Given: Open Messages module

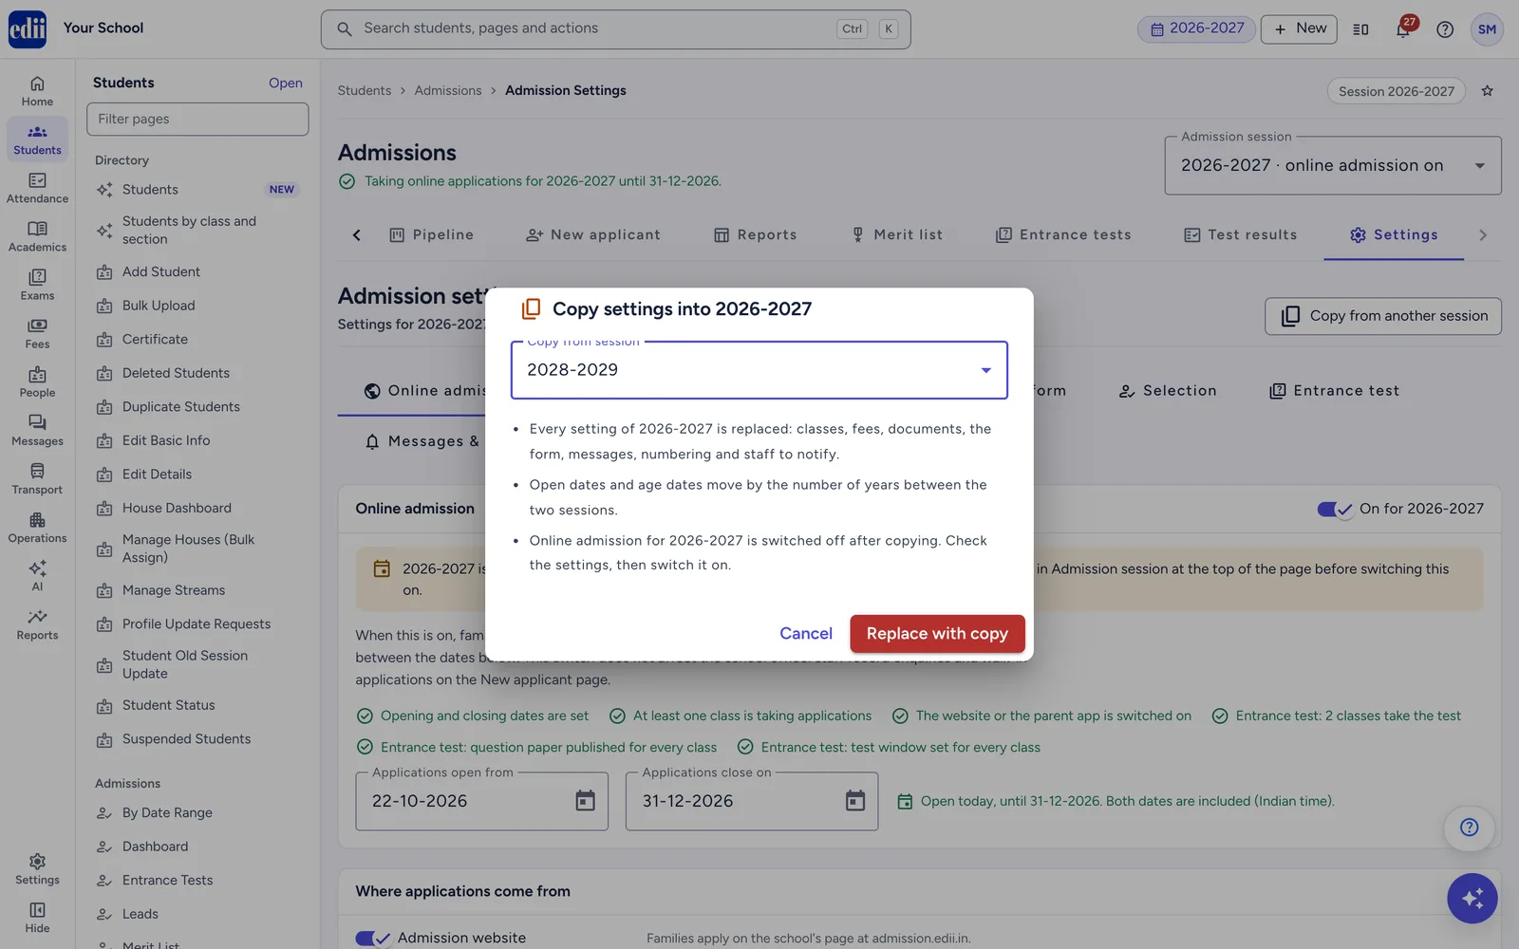Looking at the screenshot, I should click(37, 430).
